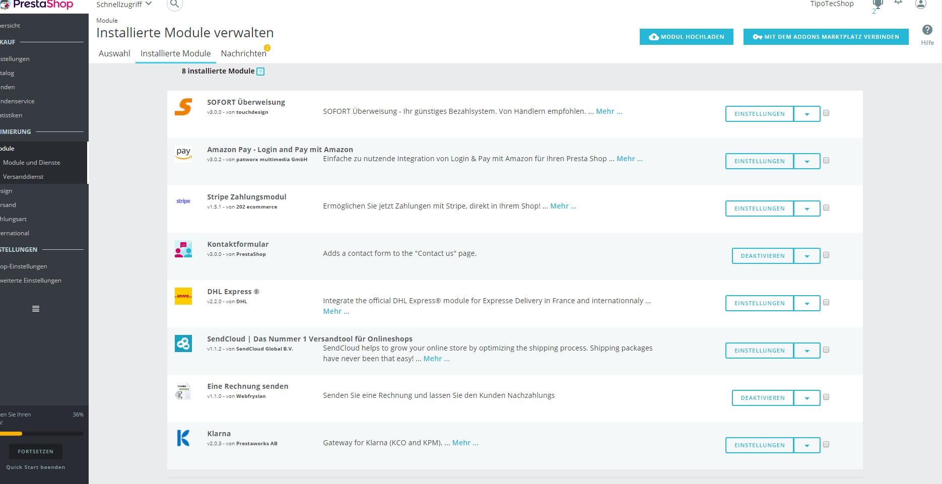
Task: Expand the Kontaktformular actions dropdown arrow
Action: pyautogui.click(x=807, y=256)
